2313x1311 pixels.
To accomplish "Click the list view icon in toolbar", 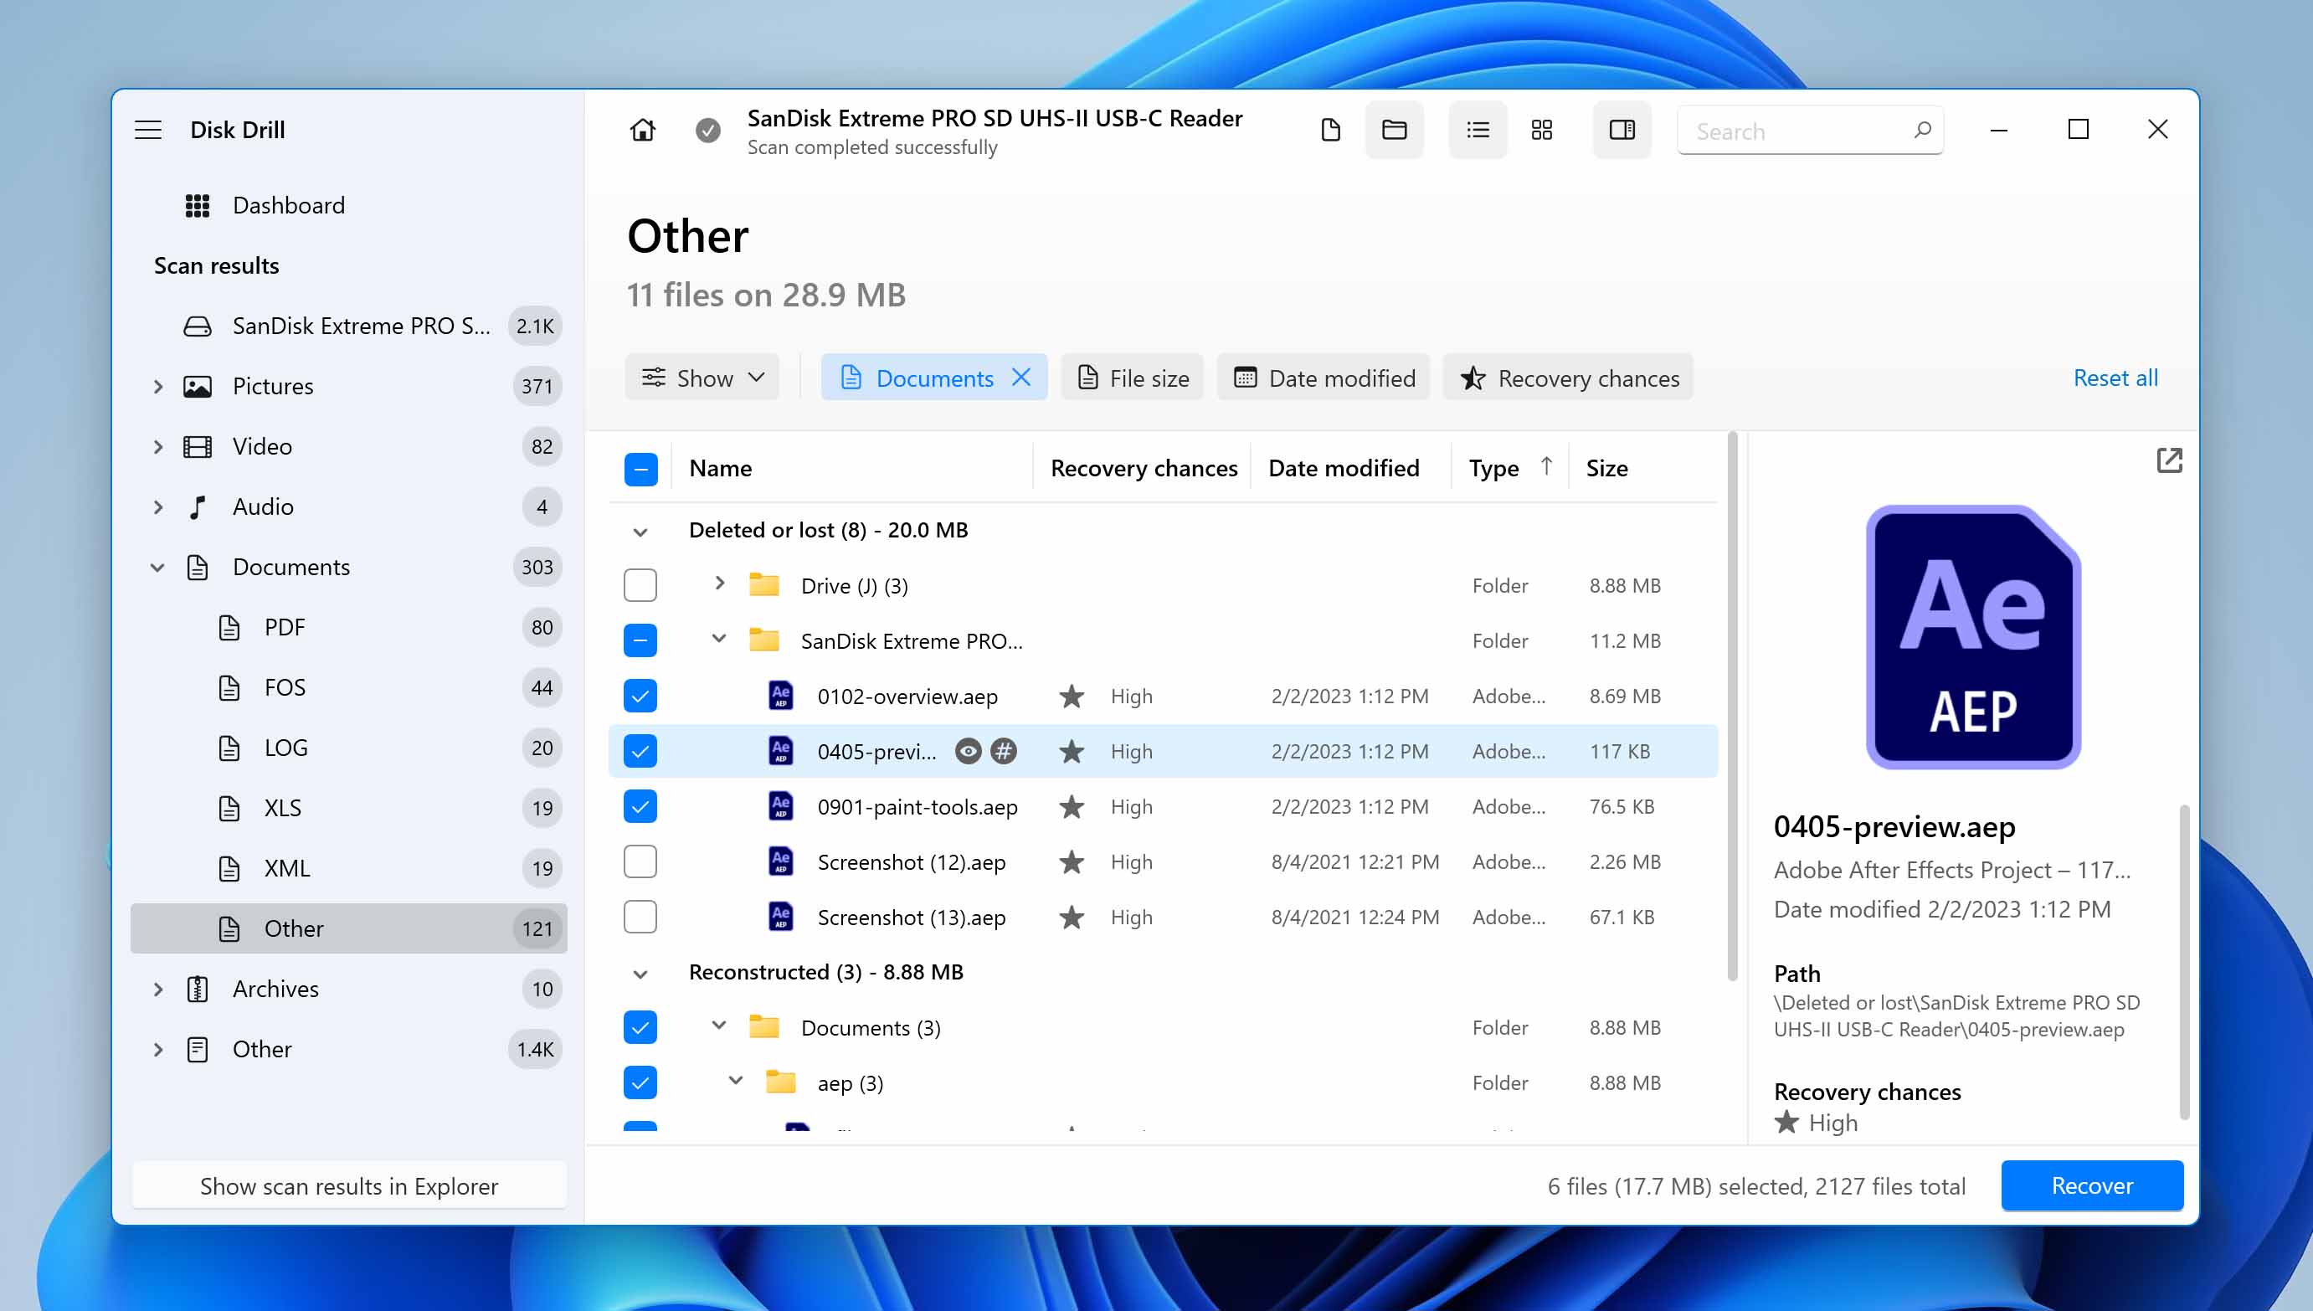I will point(1476,131).
